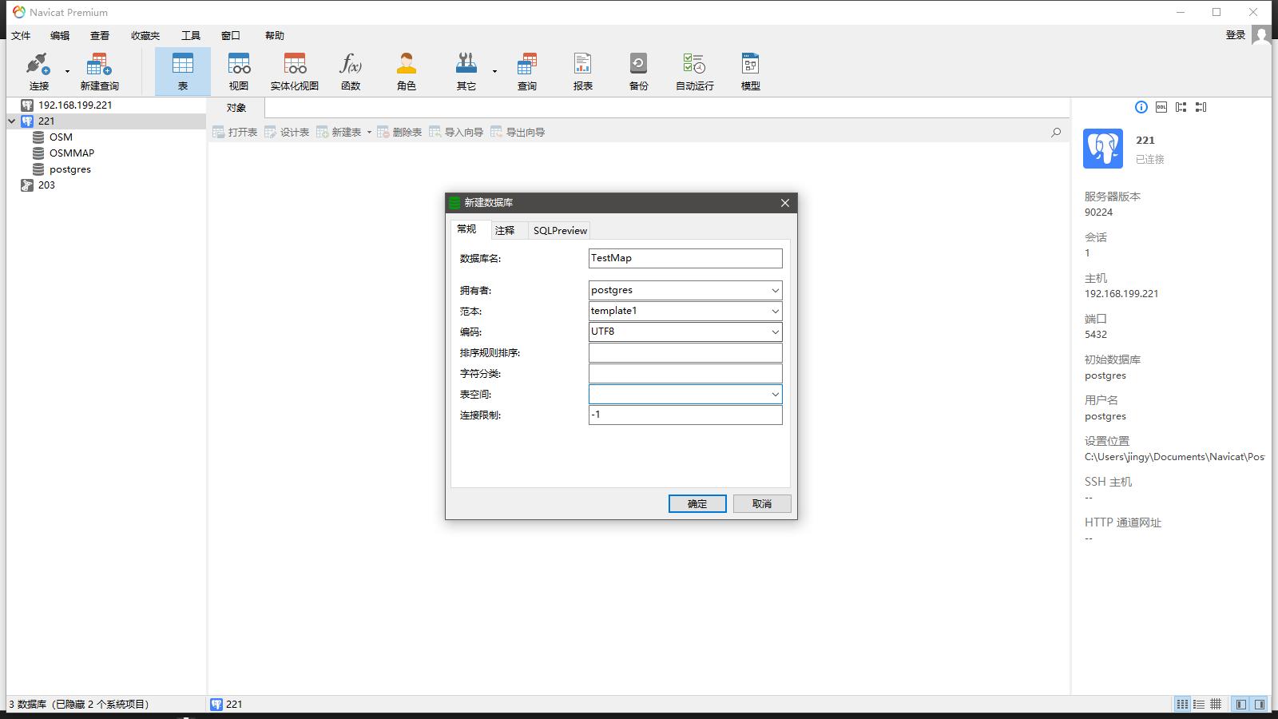
Task: Click the DDL icon in right panel
Action: coord(1161,107)
